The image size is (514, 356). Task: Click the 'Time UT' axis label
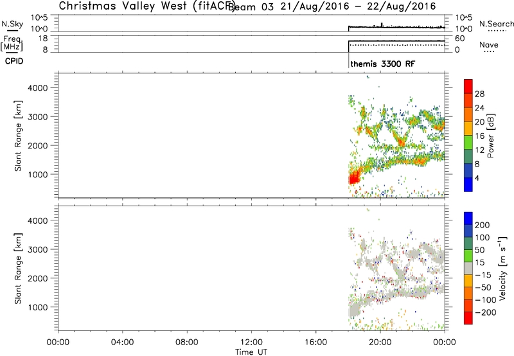click(x=251, y=352)
